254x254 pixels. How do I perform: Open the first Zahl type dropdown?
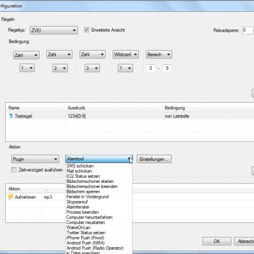click(26, 55)
